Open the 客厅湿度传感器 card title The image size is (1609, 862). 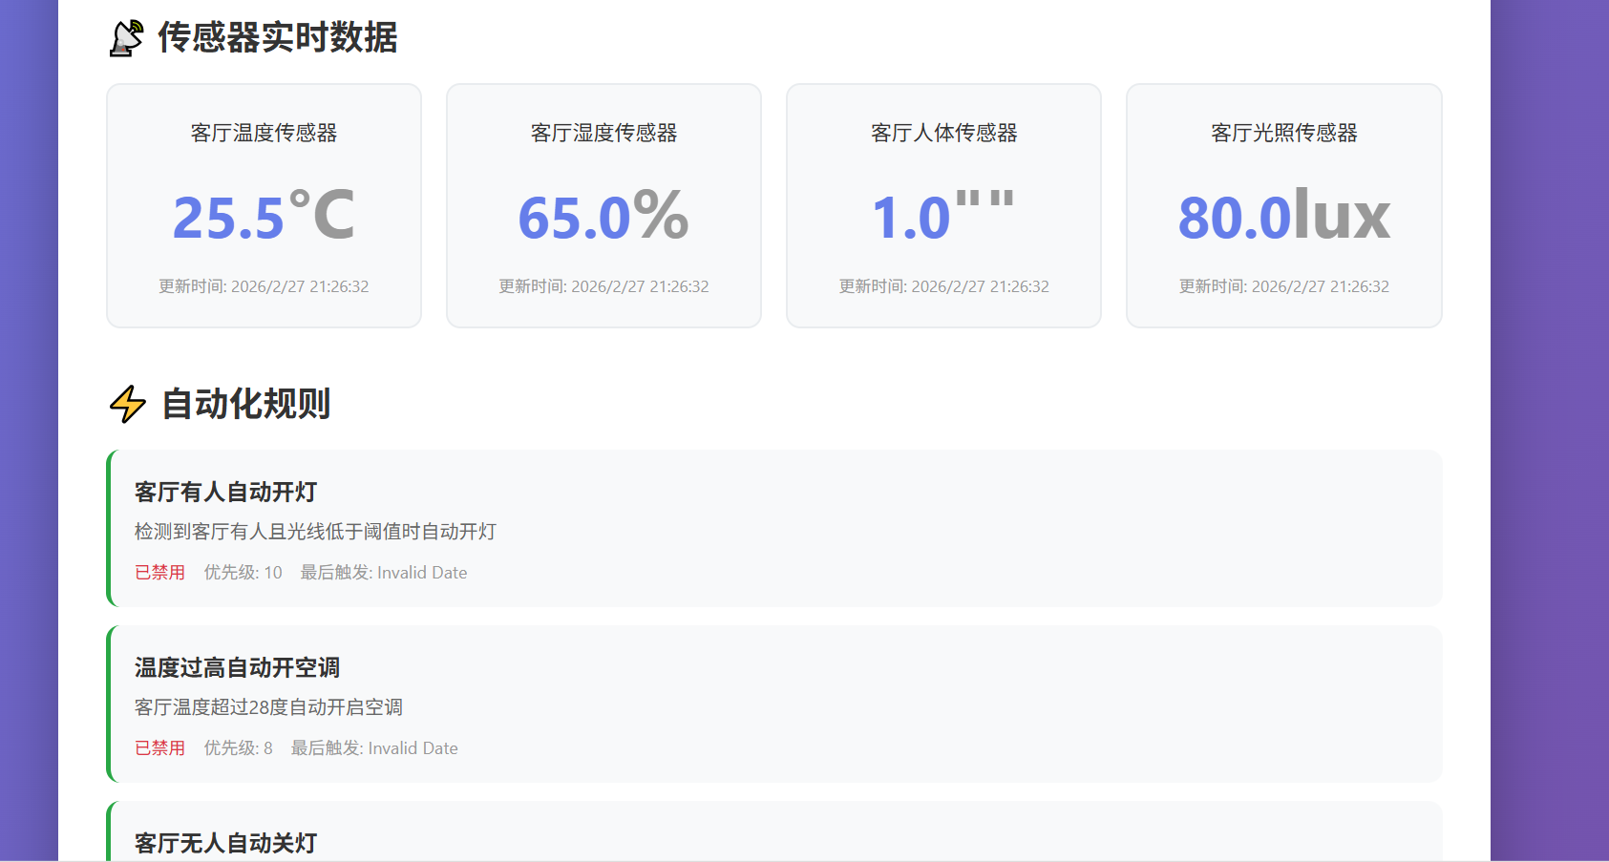(x=603, y=133)
